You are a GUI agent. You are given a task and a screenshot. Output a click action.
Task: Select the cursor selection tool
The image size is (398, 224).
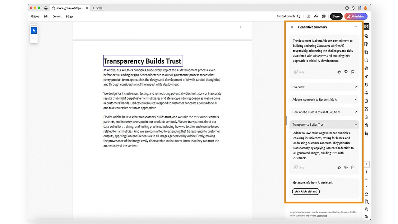(x=34, y=30)
